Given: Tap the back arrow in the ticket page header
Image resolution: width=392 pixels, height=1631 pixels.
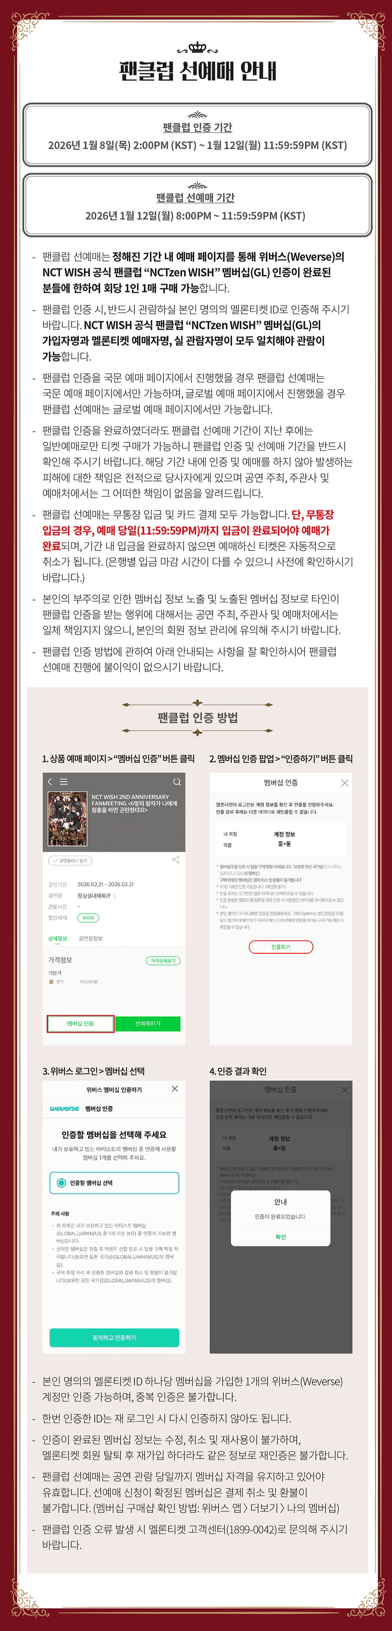Looking at the screenshot, I should pyautogui.click(x=50, y=781).
